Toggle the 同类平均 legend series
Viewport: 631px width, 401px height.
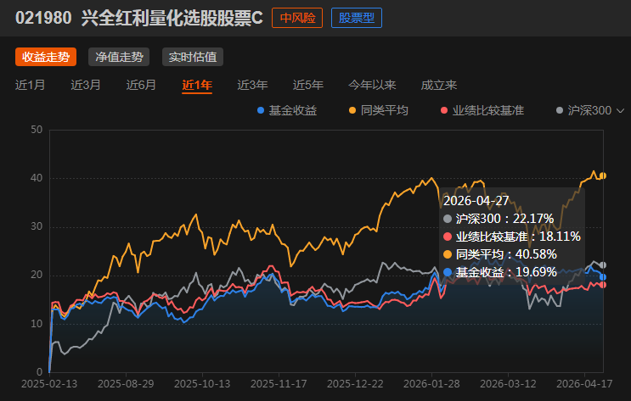pyautogui.click(x=379, y=110)
